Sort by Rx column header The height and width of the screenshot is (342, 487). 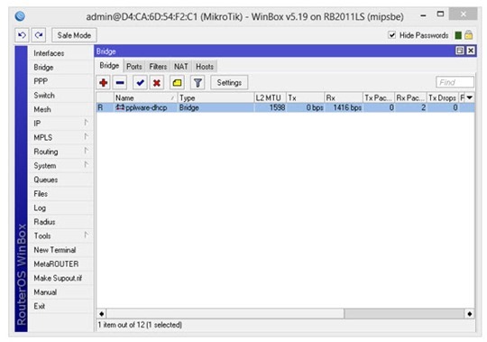click(x=344, y=97)
